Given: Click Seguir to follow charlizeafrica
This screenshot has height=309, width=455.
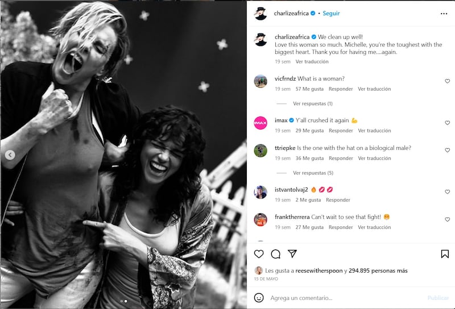Looking at the screenshot, I should click(x=331, y=13).
